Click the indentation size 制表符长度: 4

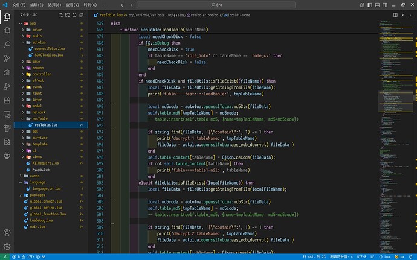(341, 257)
